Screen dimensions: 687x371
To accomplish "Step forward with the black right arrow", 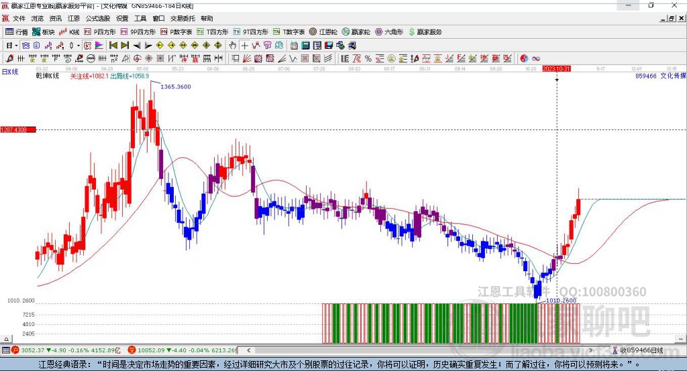I will point(148,45).
